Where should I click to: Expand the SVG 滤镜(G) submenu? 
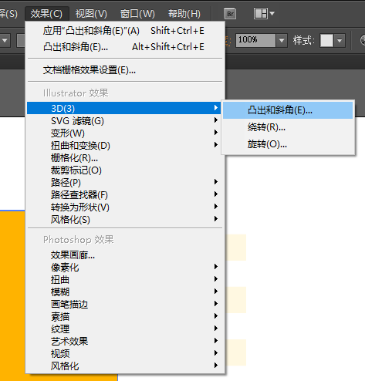click(125, 120)
